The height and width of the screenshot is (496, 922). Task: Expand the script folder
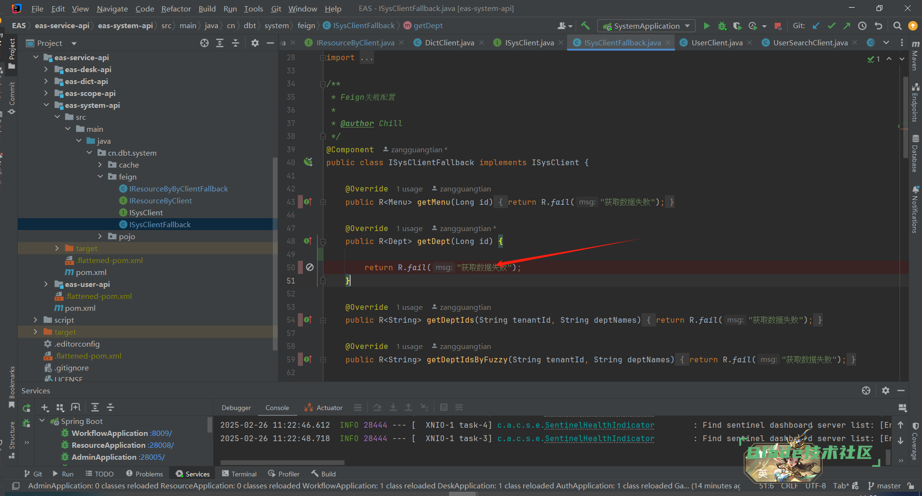click(35, 320)
